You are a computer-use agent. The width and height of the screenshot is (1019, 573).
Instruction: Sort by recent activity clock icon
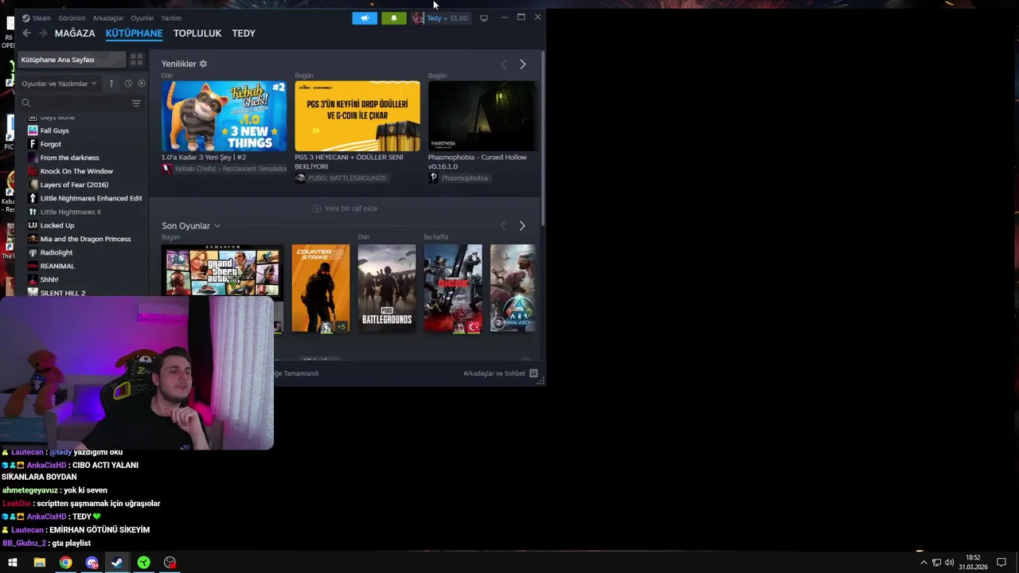[x=128, y=84]
